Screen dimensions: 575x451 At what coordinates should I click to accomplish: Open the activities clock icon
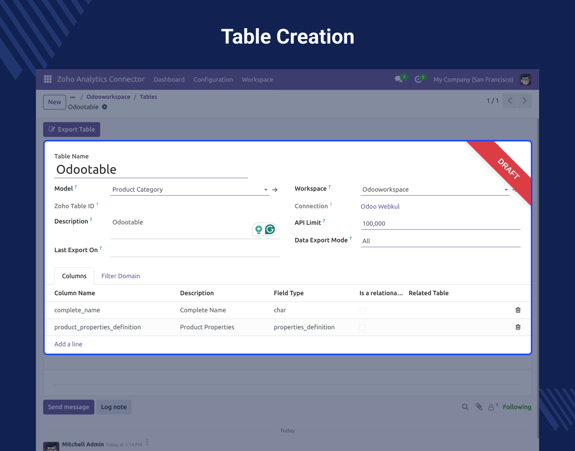(418, 79)
